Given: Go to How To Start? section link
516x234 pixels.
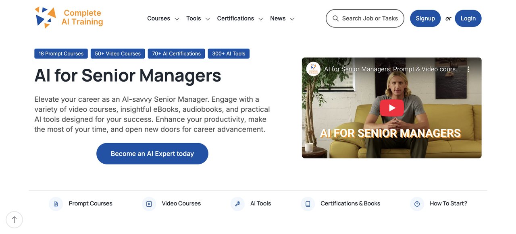Looking at the screenshot, I should [448, 203].
